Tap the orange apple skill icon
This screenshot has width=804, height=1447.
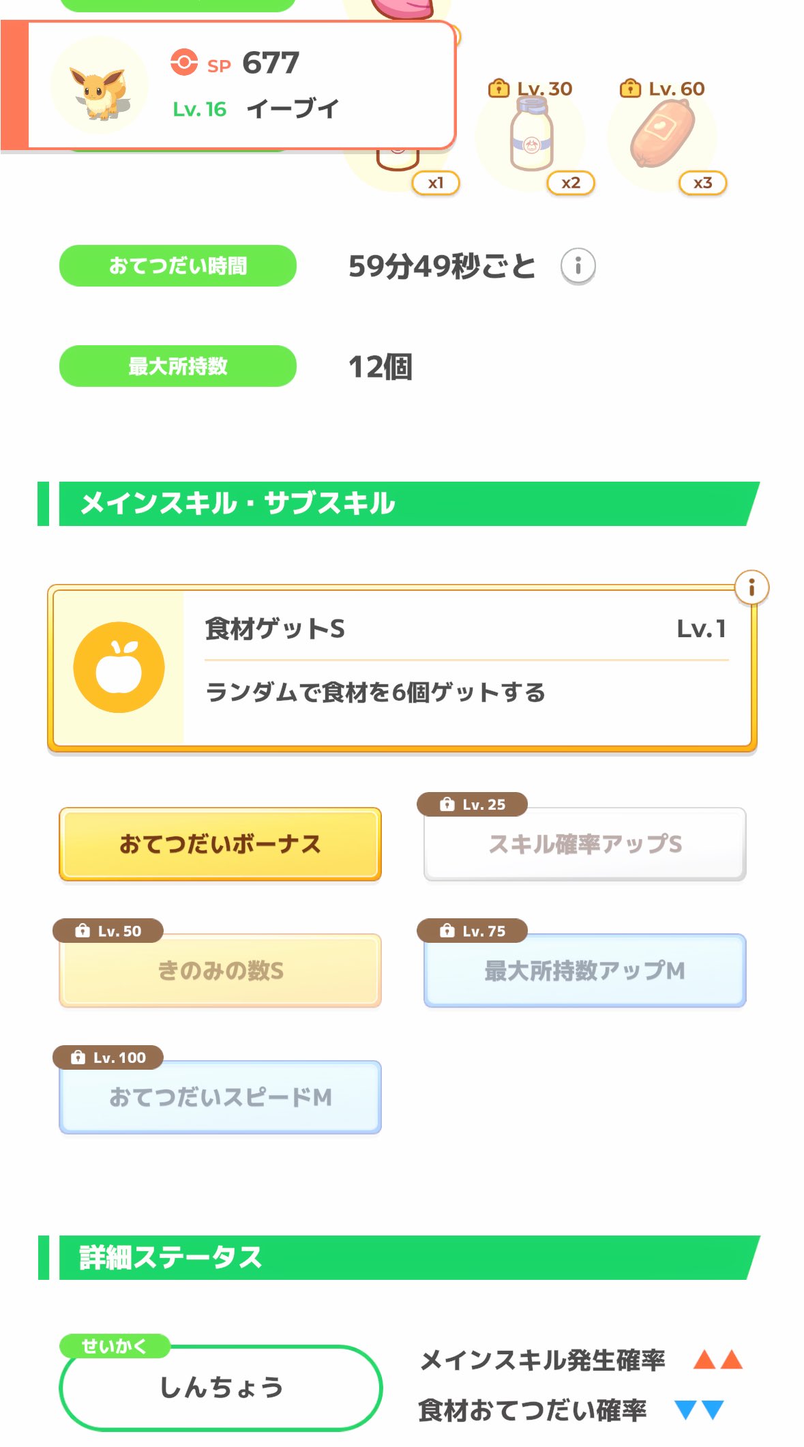(x=119, y=667)
